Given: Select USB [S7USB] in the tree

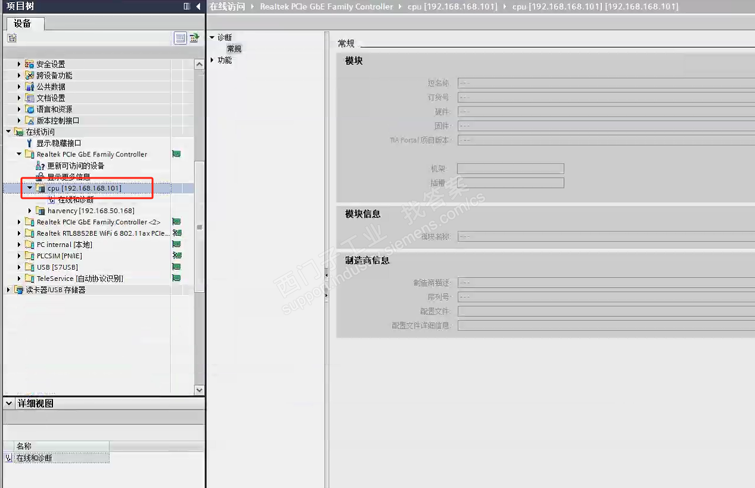Looking at the screenshot, I should tap(57, 267).
